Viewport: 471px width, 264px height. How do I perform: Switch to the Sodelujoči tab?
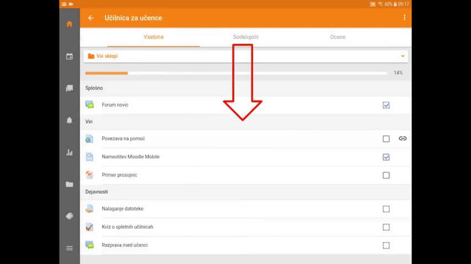(245, 37)
